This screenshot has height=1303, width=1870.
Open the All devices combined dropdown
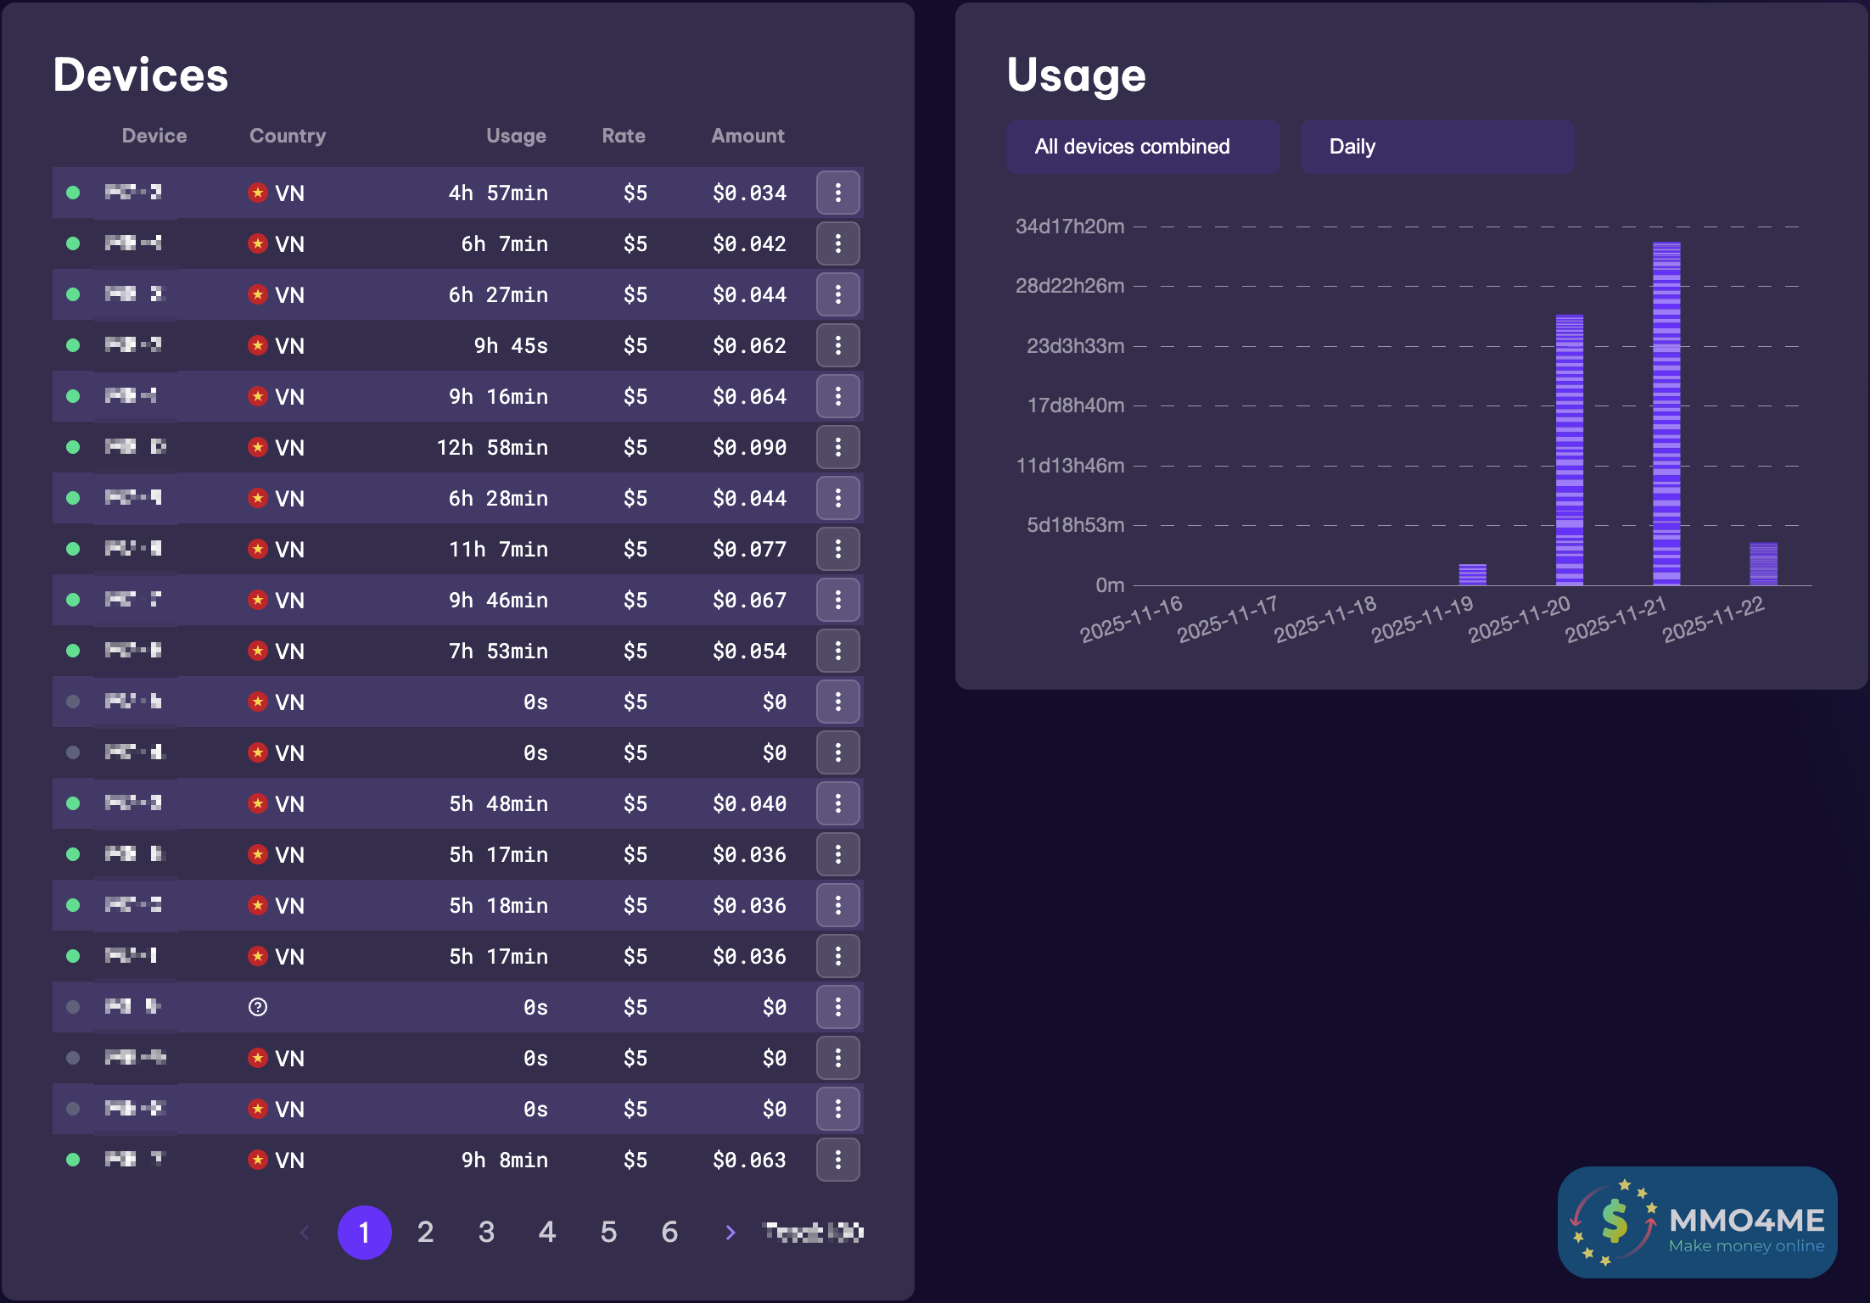point(1142,147)
